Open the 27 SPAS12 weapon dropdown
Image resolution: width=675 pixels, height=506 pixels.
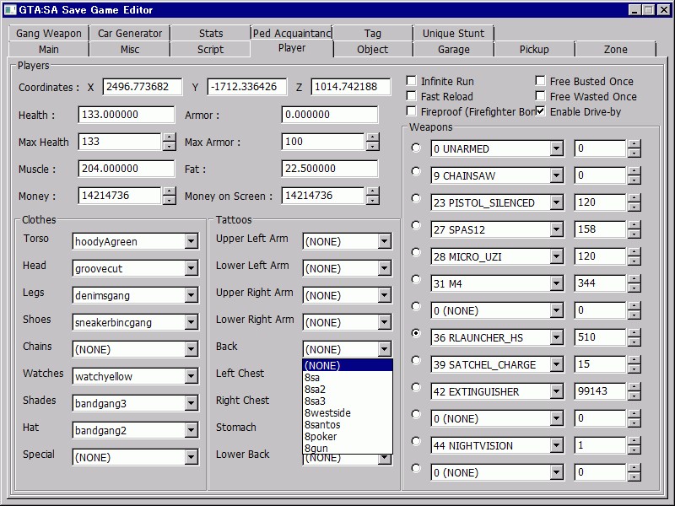tap(557, 229)
